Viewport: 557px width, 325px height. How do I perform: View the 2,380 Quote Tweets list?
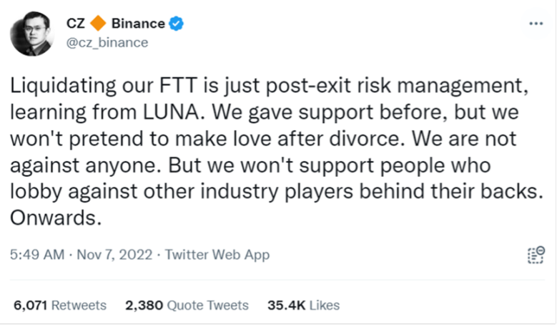tap(187, 305)
